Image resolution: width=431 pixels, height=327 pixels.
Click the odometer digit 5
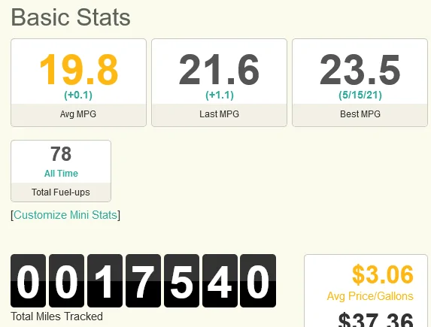point(182,281)
